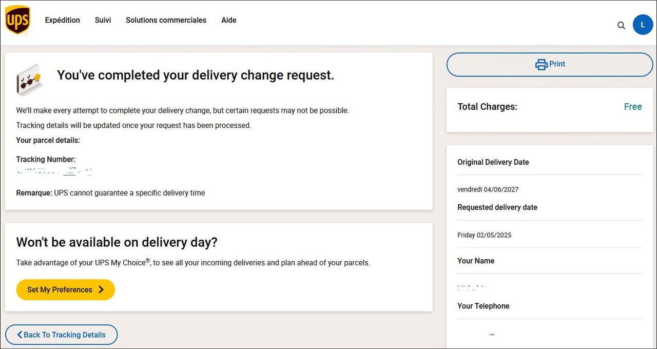657x349 pixels.
Task: Select the Remarque delivery time note
Action: (110, 193)
